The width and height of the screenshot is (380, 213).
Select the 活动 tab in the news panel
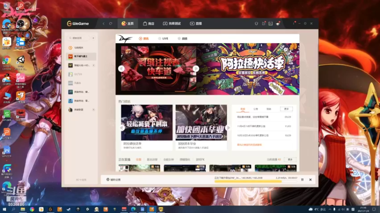(269, 109)
